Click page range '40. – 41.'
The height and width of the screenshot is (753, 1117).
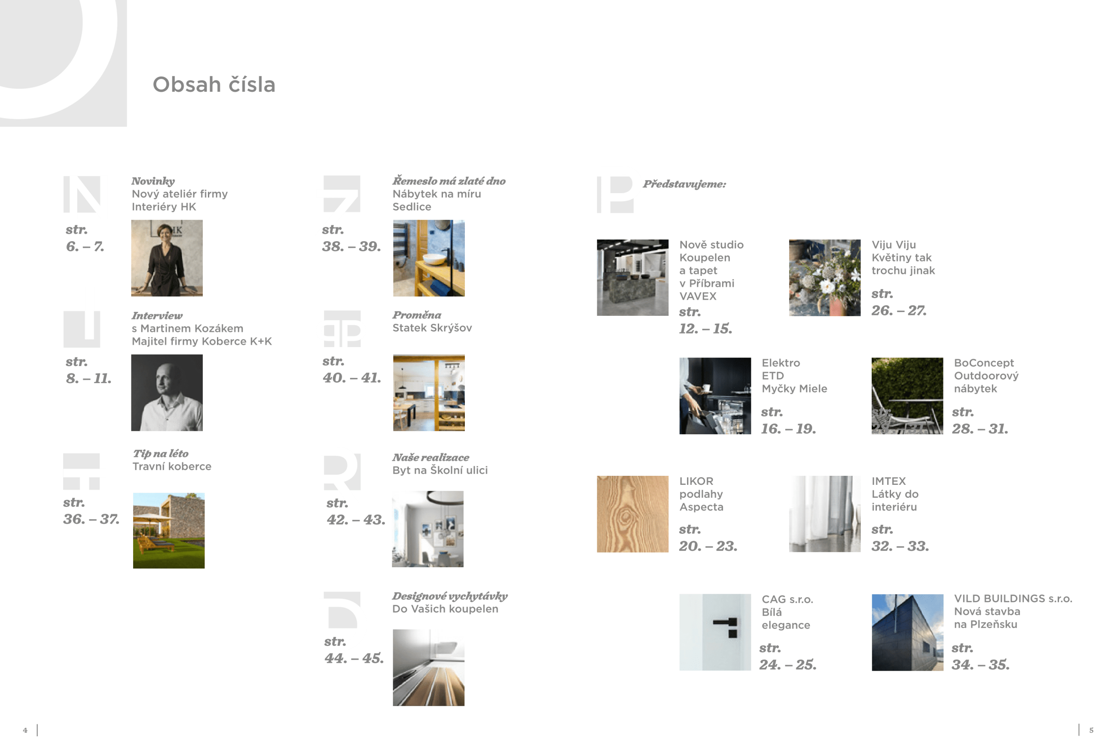[x=352, y=378]
